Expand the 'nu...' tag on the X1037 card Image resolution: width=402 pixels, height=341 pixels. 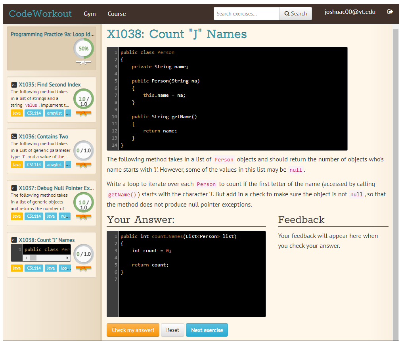tap(65, 216)
